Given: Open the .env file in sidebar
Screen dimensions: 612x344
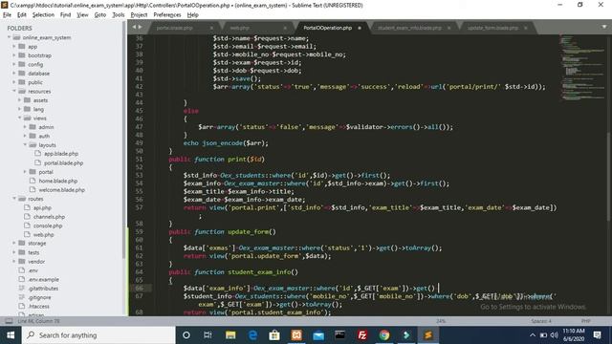Looking at the screenshot, I should tap(33, 270).
